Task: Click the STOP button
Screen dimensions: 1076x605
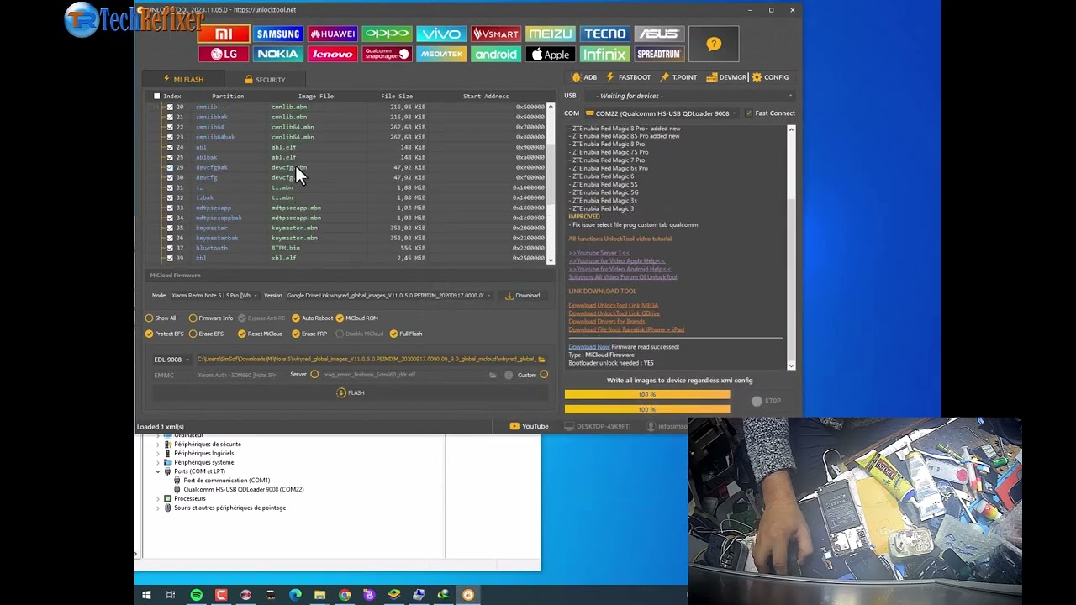Action: 767,401
